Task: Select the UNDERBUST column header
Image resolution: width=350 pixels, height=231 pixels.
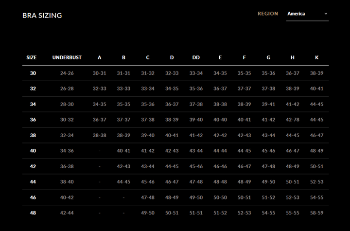Action: click(67, 57)
